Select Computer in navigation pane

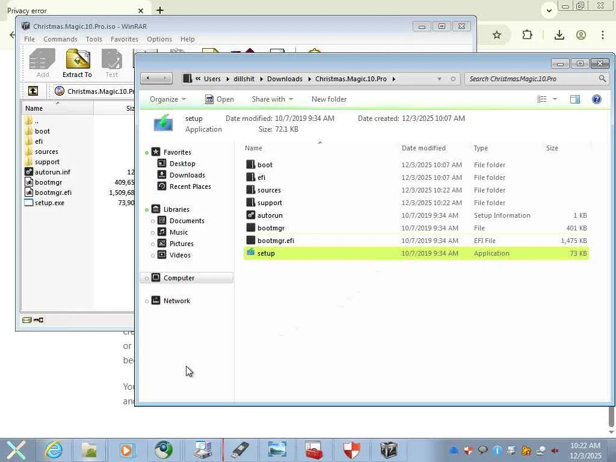pos(186,278)
